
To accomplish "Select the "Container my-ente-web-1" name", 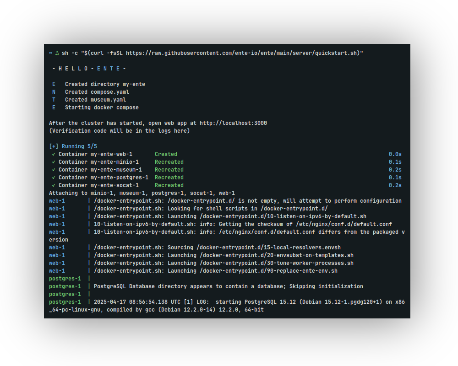I will click(x=95, y=154).
